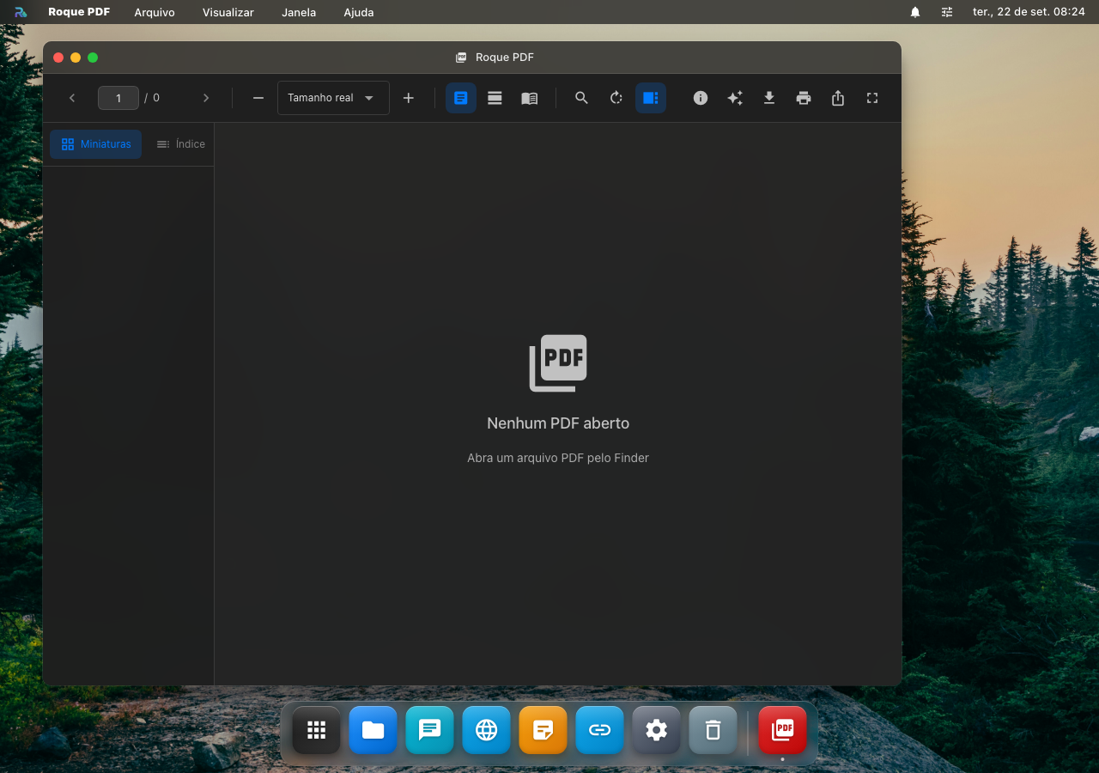Click the page number input field
This screenshot has height=773, width=1099.
[118, 98]
